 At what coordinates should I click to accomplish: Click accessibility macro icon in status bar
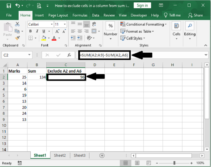coord(20,163)
